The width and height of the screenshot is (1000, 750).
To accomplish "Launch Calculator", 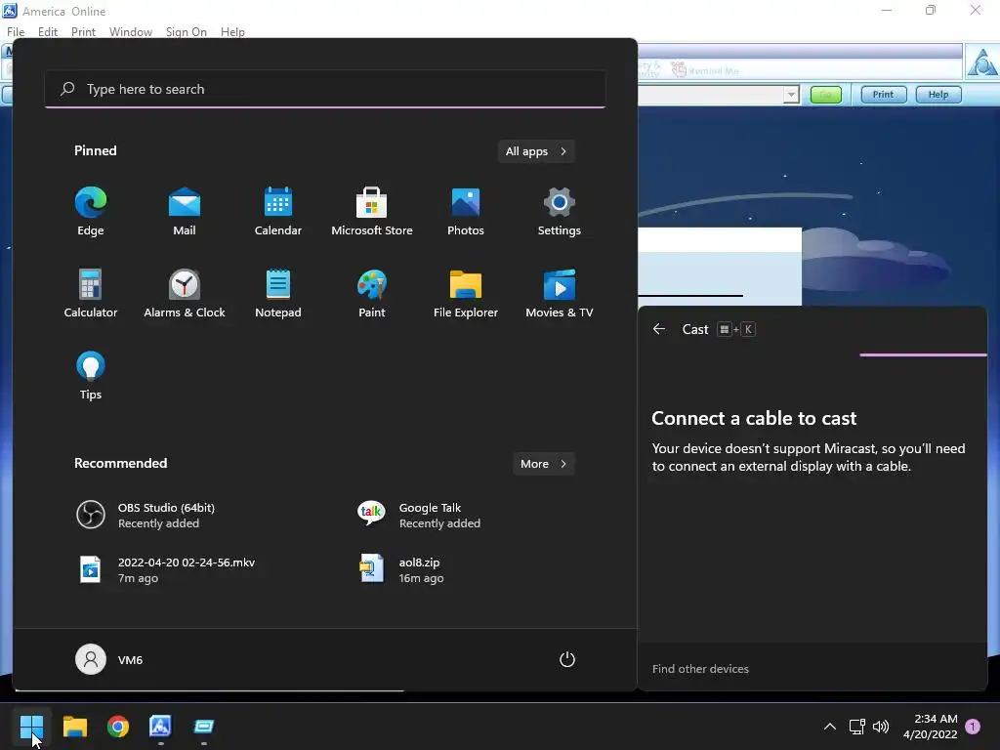I will click(91, 294).
